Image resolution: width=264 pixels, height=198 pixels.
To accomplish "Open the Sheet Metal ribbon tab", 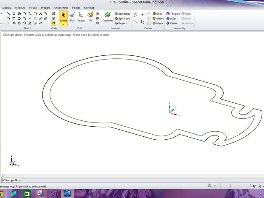I will coord(61,8).
